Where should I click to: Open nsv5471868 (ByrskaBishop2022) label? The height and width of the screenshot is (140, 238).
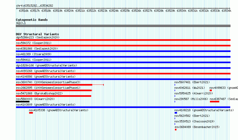coord(39,93)
